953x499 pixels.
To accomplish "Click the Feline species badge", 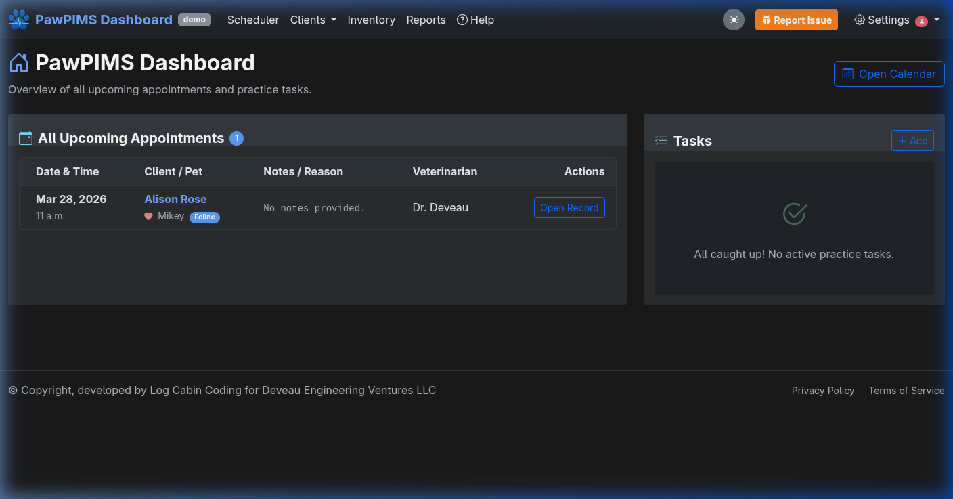I will (204, 217).
